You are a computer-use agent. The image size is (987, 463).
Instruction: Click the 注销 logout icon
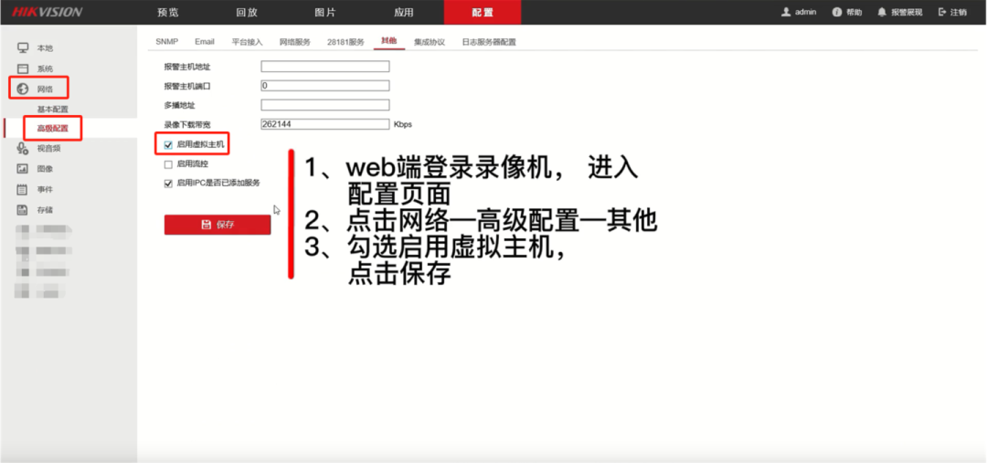point(942,12)
